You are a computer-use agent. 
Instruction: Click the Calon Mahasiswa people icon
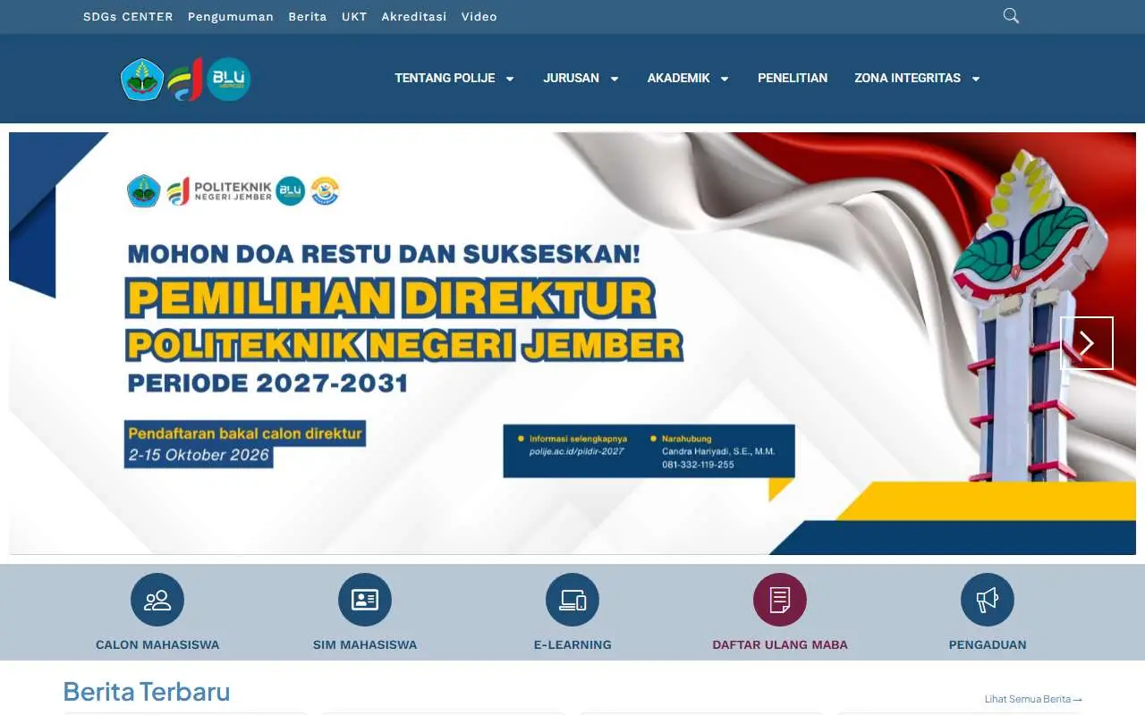tap(157, 600)
